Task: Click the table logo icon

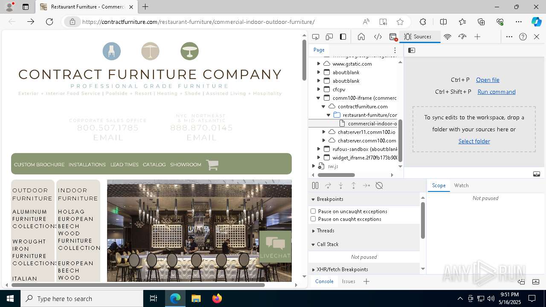Action: (189, 51)
